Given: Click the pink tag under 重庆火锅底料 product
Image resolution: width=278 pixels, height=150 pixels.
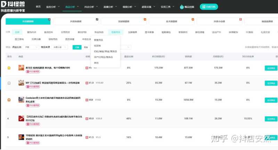Looking at the screenshot, I should pyautogui.click(x=33, y=143).
